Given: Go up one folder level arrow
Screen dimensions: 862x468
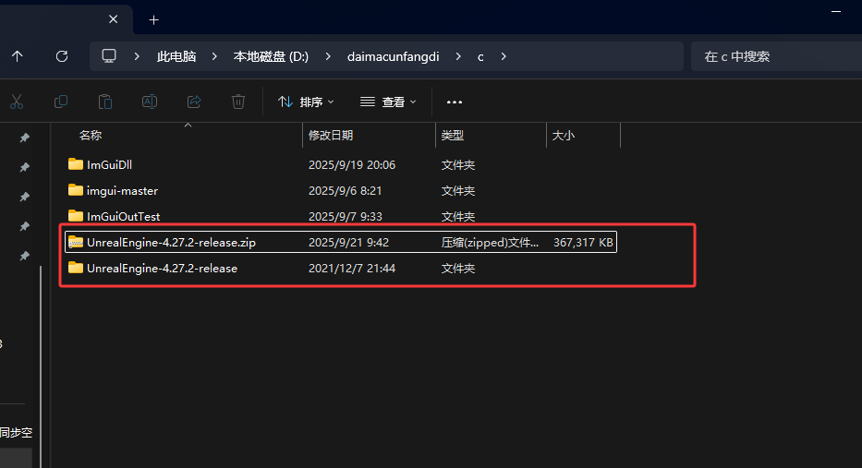Looking at the screenshot, I should click(17, 56).
